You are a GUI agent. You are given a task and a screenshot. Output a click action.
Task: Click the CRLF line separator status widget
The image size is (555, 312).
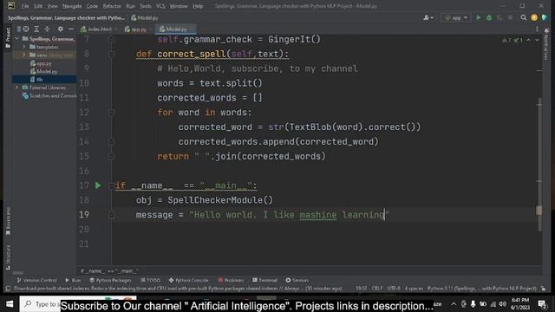(376, 289)
